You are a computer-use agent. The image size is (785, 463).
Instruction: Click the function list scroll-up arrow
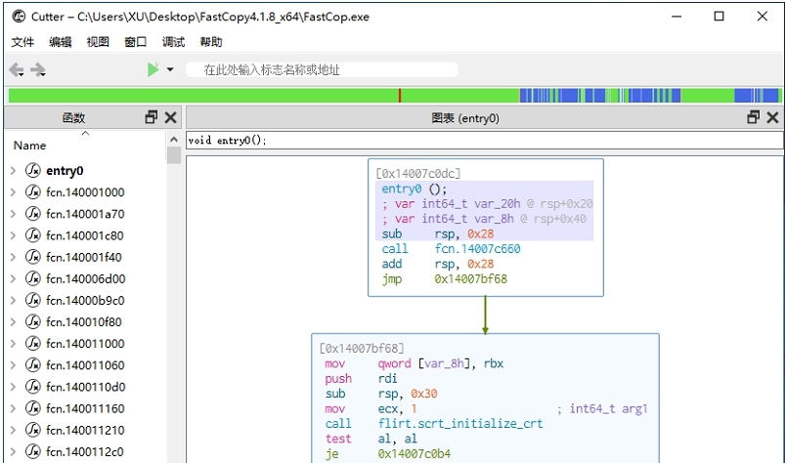tap(174, 140)
